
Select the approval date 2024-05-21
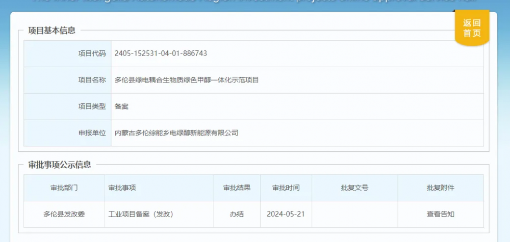point(286,214)
